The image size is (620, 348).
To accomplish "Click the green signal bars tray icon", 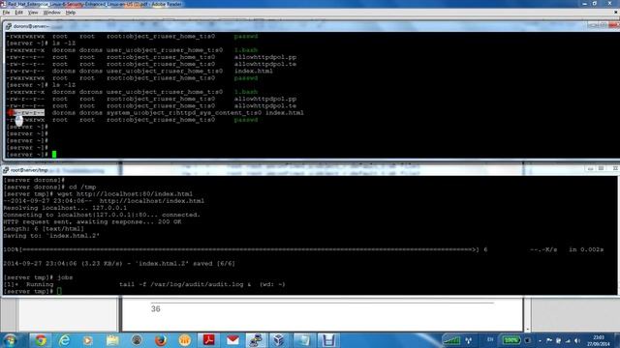I will (451, 340).
